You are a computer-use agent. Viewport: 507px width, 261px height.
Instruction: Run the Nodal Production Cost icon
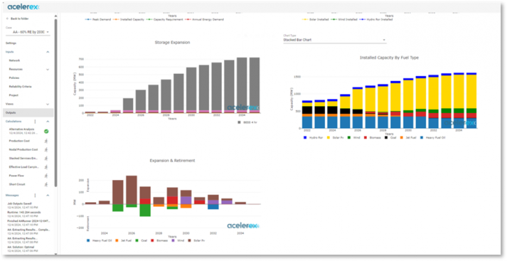pyautogui.click(x=46, y=149)
